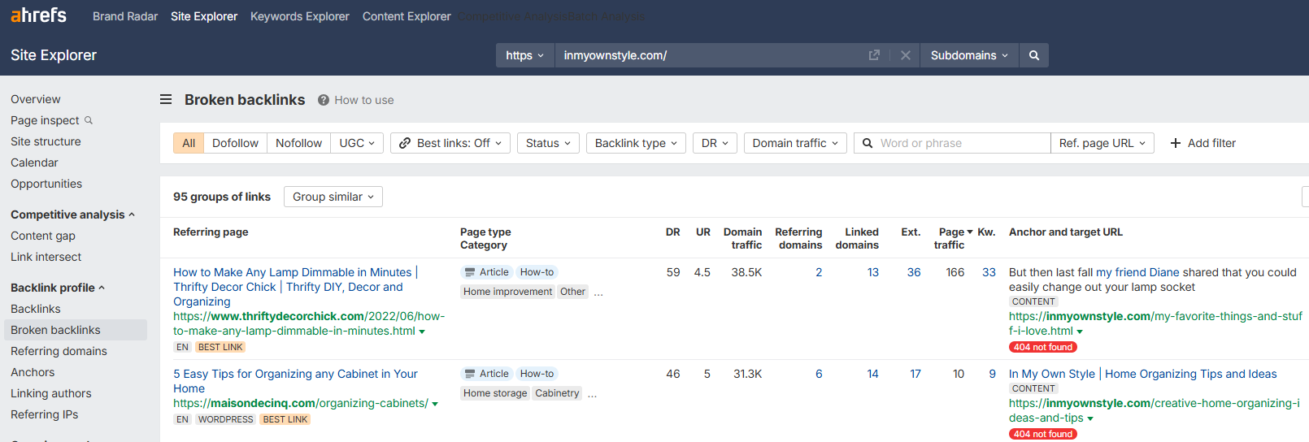This screenshot has width=1309, height=442.
Task: Click the ellipsis after the Cabinetry tag
Action: point(593,394)
